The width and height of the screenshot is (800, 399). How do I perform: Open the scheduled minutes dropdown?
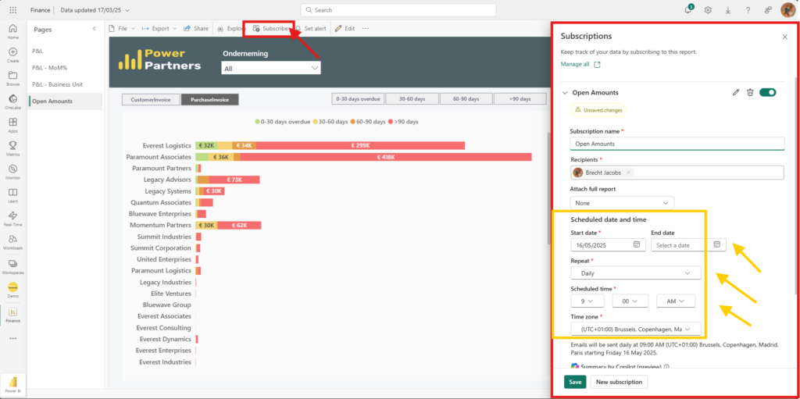click(x=630, y=301)
